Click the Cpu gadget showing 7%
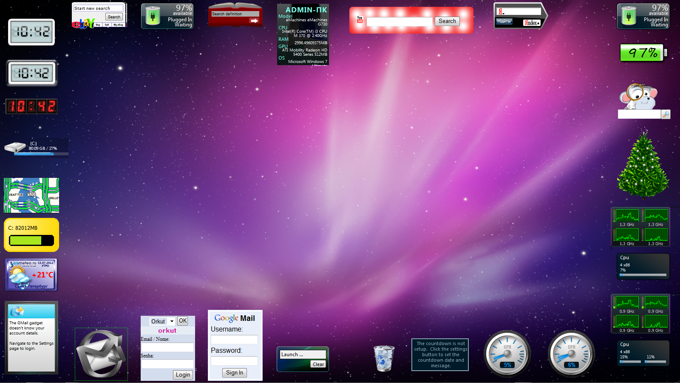 click(x=643, y=266)
